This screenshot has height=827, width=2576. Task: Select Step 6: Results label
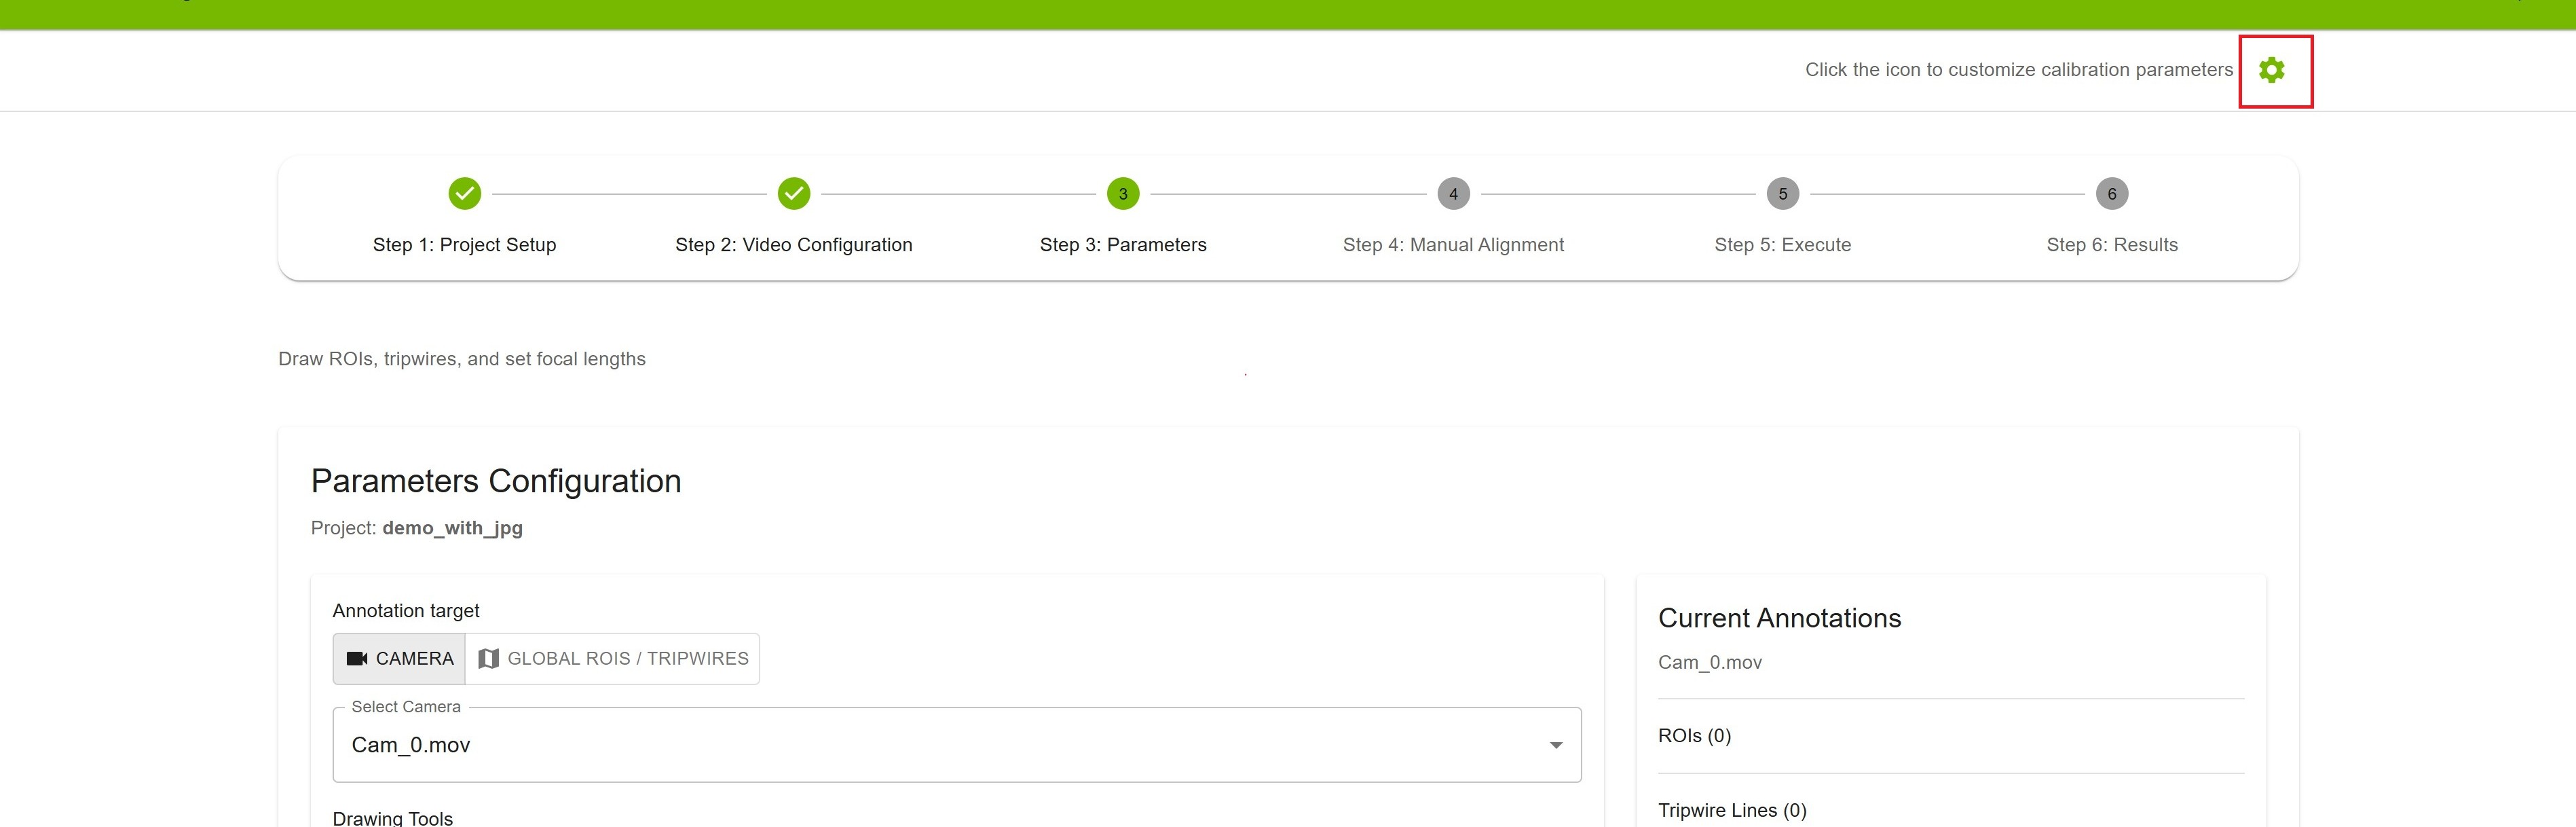[x=2112, y=245]
